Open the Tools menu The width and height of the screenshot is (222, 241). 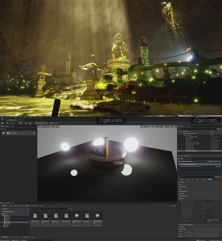point(21,117)
